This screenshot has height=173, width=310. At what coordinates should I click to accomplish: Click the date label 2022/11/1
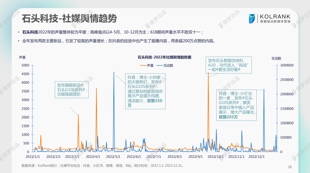pyautogui.click(x=236, y=157)
